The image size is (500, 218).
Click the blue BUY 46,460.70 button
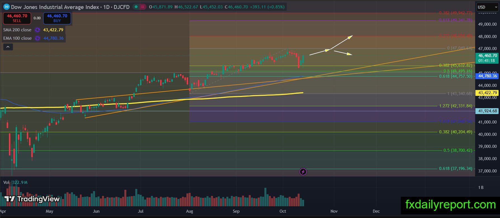point(57,18)
